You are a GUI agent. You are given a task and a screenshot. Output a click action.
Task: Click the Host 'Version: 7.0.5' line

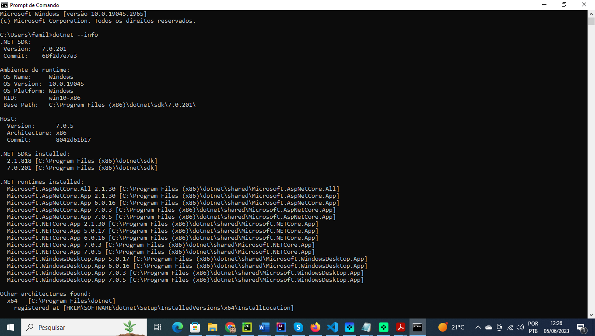coord(40,126)
